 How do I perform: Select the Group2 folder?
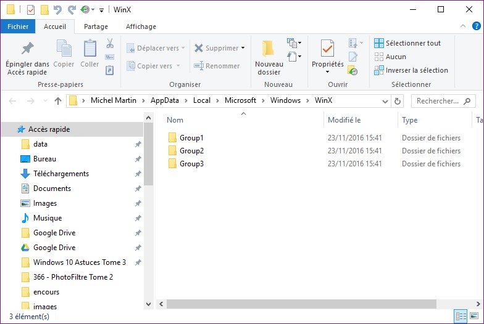point(191,151)
